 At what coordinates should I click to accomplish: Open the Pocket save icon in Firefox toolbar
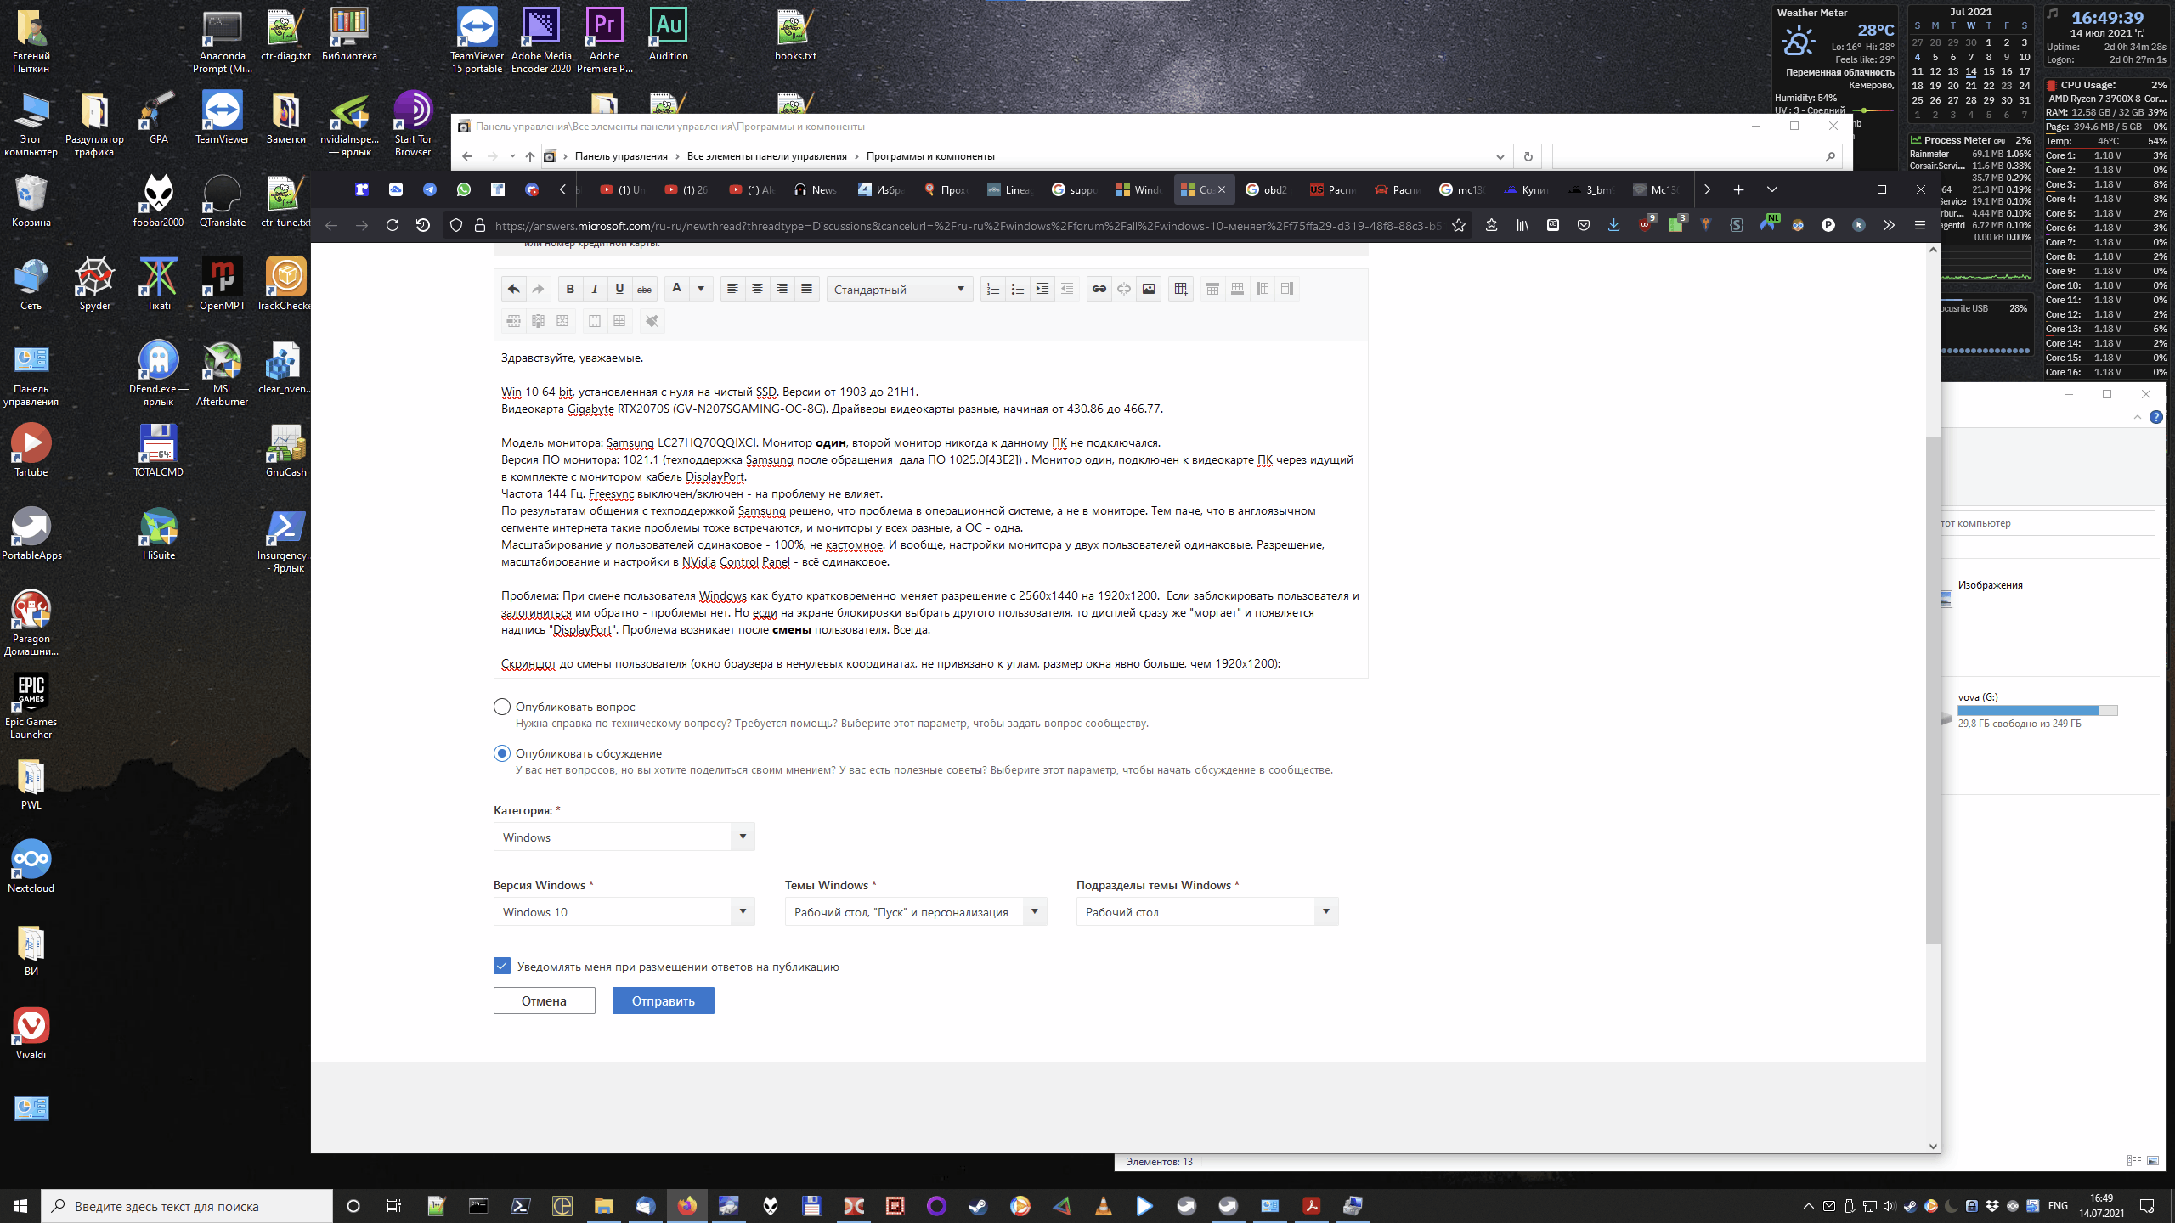coord(1584,225)
